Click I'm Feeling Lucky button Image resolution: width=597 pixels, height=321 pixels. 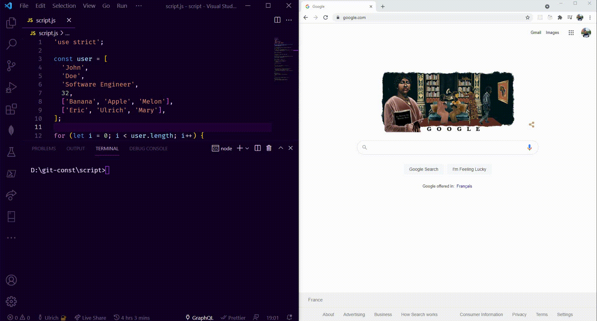pos(469,169)
